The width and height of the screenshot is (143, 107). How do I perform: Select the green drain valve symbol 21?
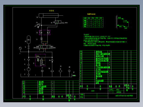[74, 75]
